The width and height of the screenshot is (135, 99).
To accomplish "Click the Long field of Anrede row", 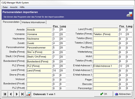I will [63, 30].
